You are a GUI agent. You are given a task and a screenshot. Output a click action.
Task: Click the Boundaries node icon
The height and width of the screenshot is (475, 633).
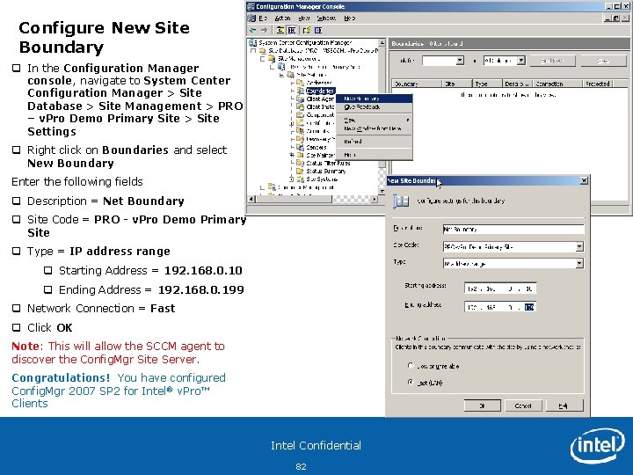[x=300, y=91]
